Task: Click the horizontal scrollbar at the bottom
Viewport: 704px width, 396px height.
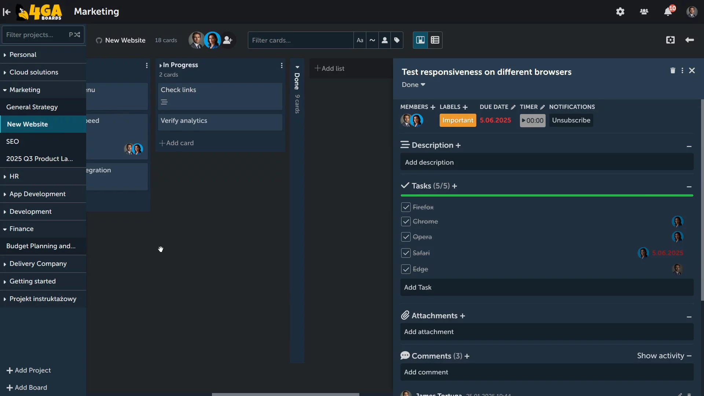Action: click(285, 394)
